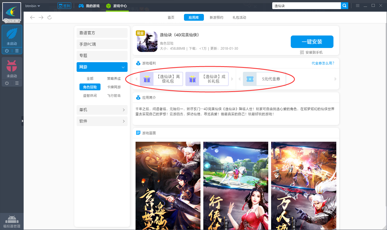Open the 新游预约 tab
The height and width of the screenshot is (230, 387).
(216, 18)
